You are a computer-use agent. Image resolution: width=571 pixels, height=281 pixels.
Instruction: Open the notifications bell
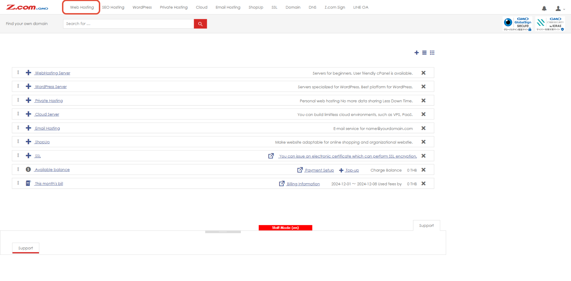tap(544, 9)
